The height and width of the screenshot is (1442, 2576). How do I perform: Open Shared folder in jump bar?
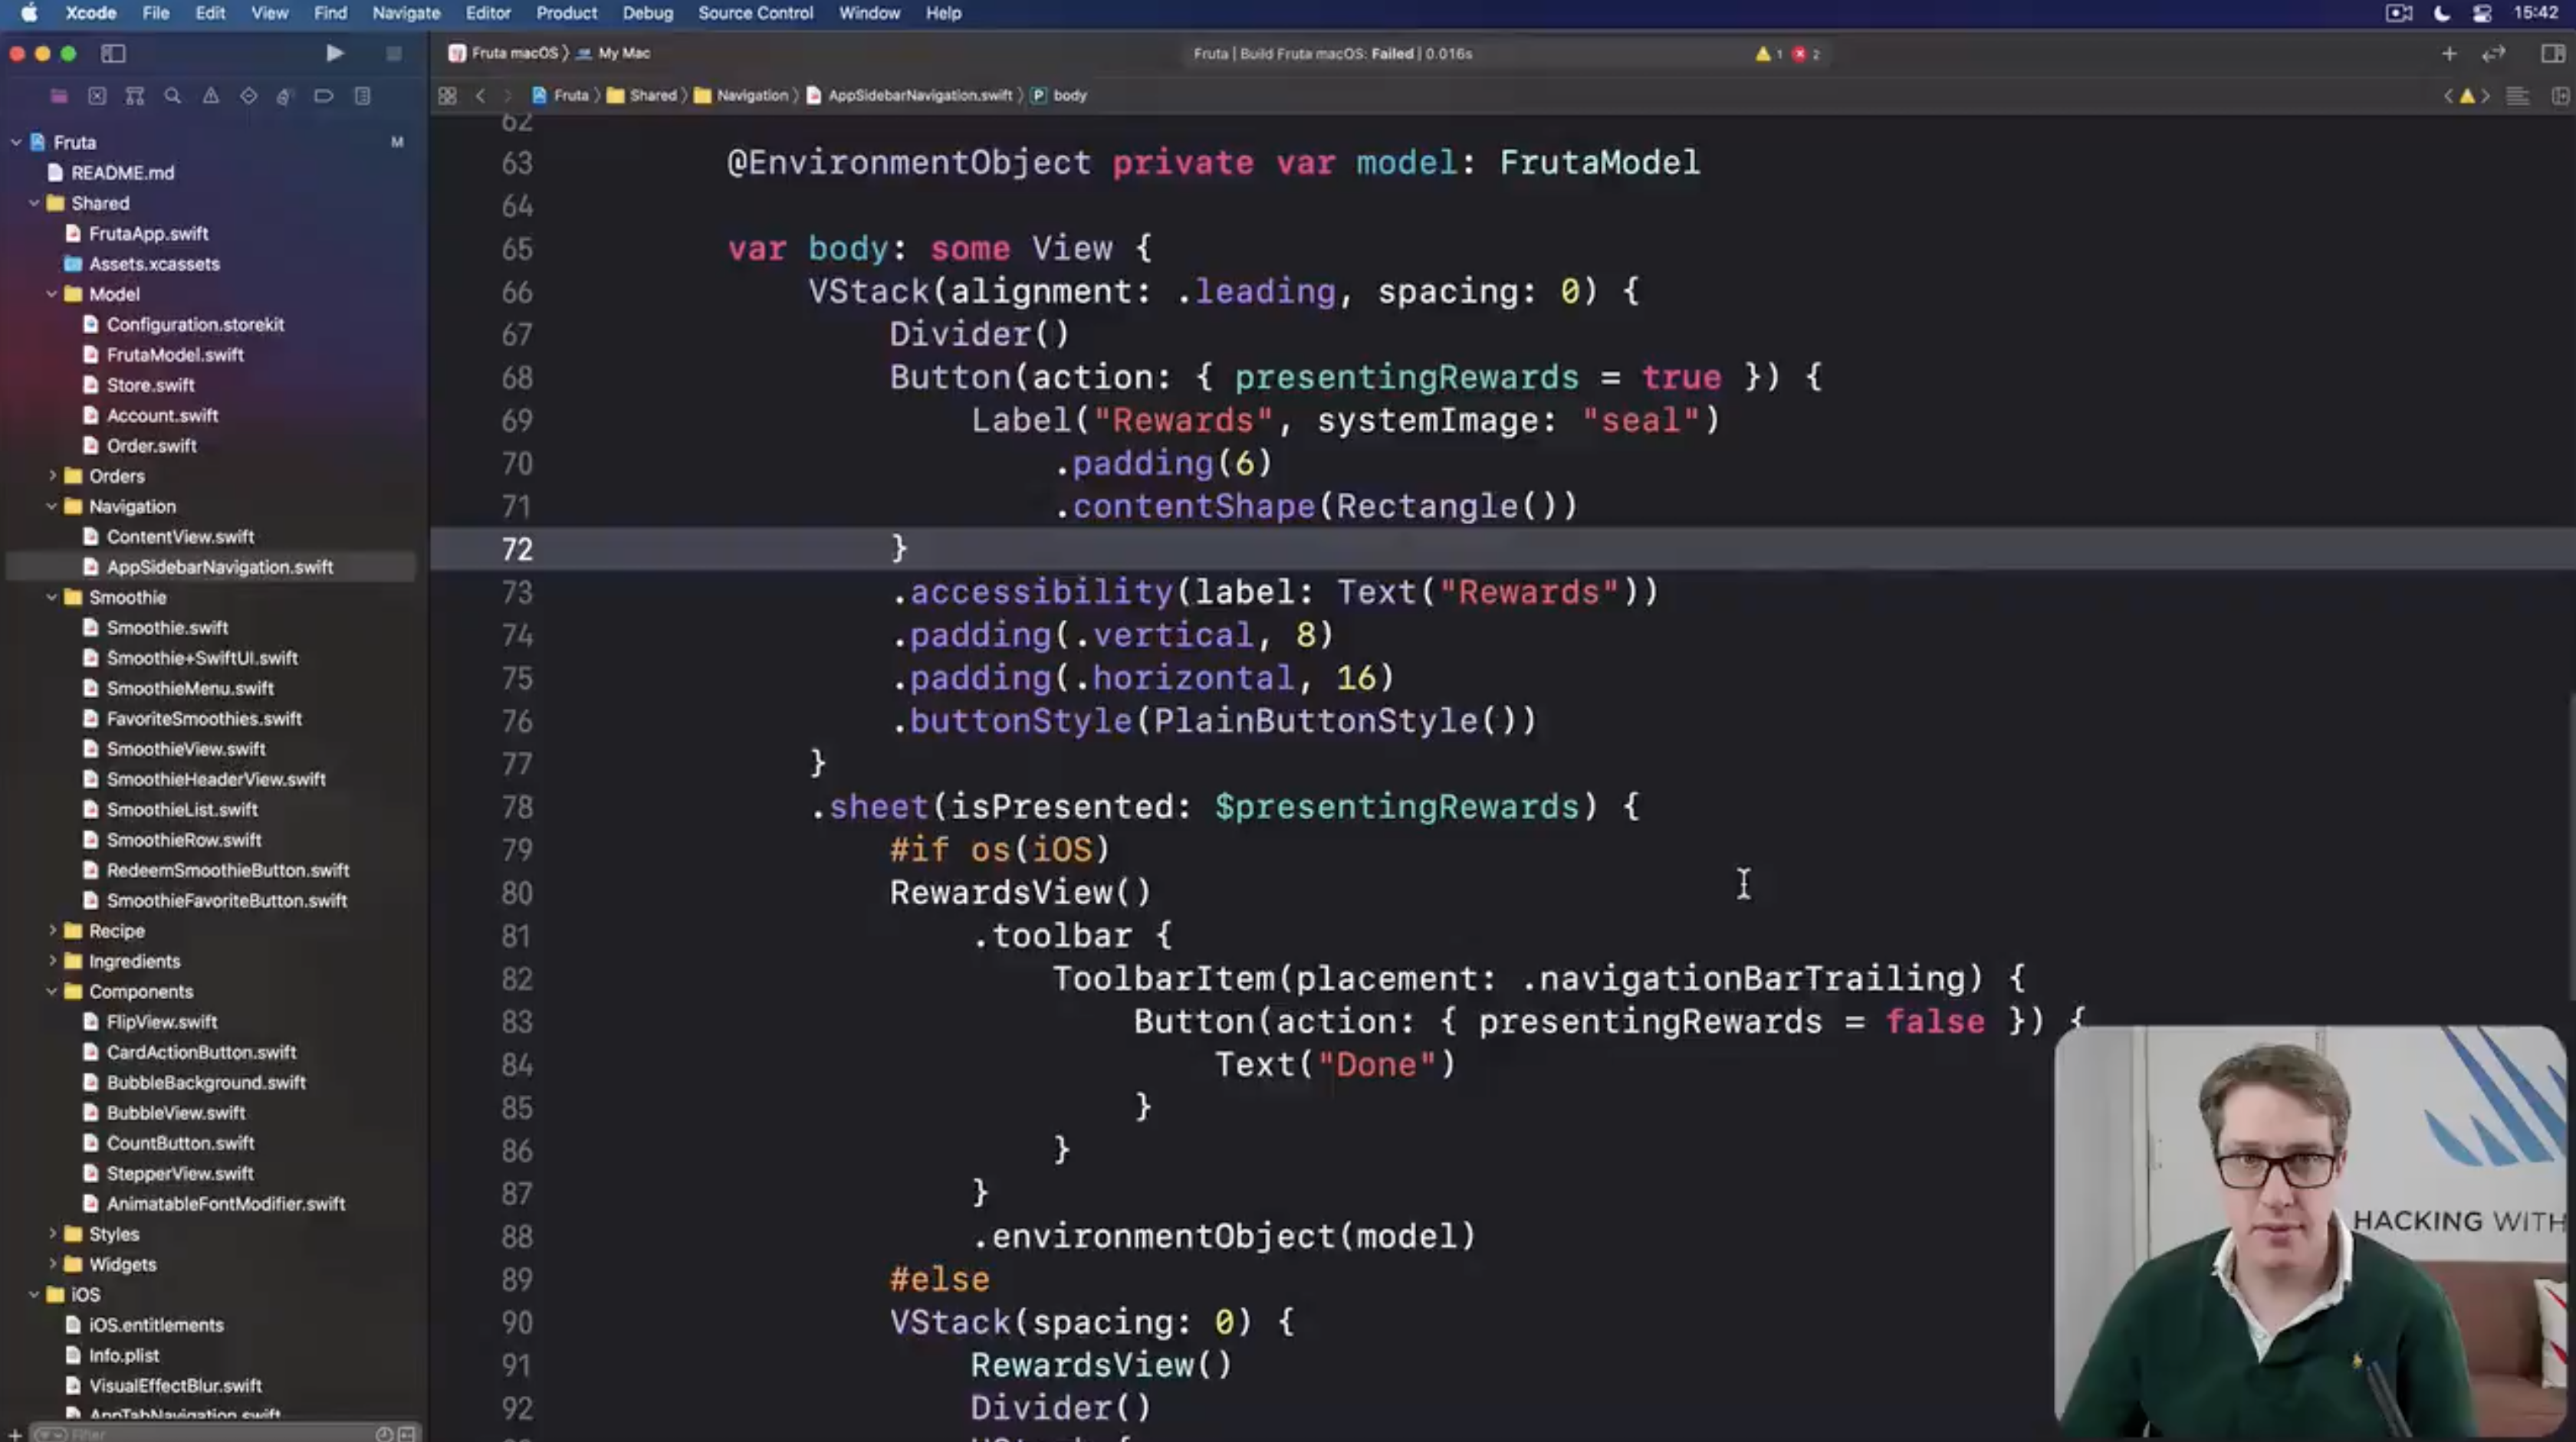pos(642,96)
